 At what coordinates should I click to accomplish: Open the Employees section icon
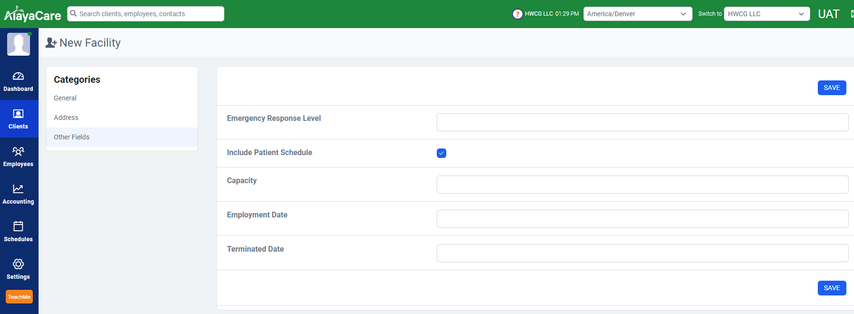tap(18, 152)
